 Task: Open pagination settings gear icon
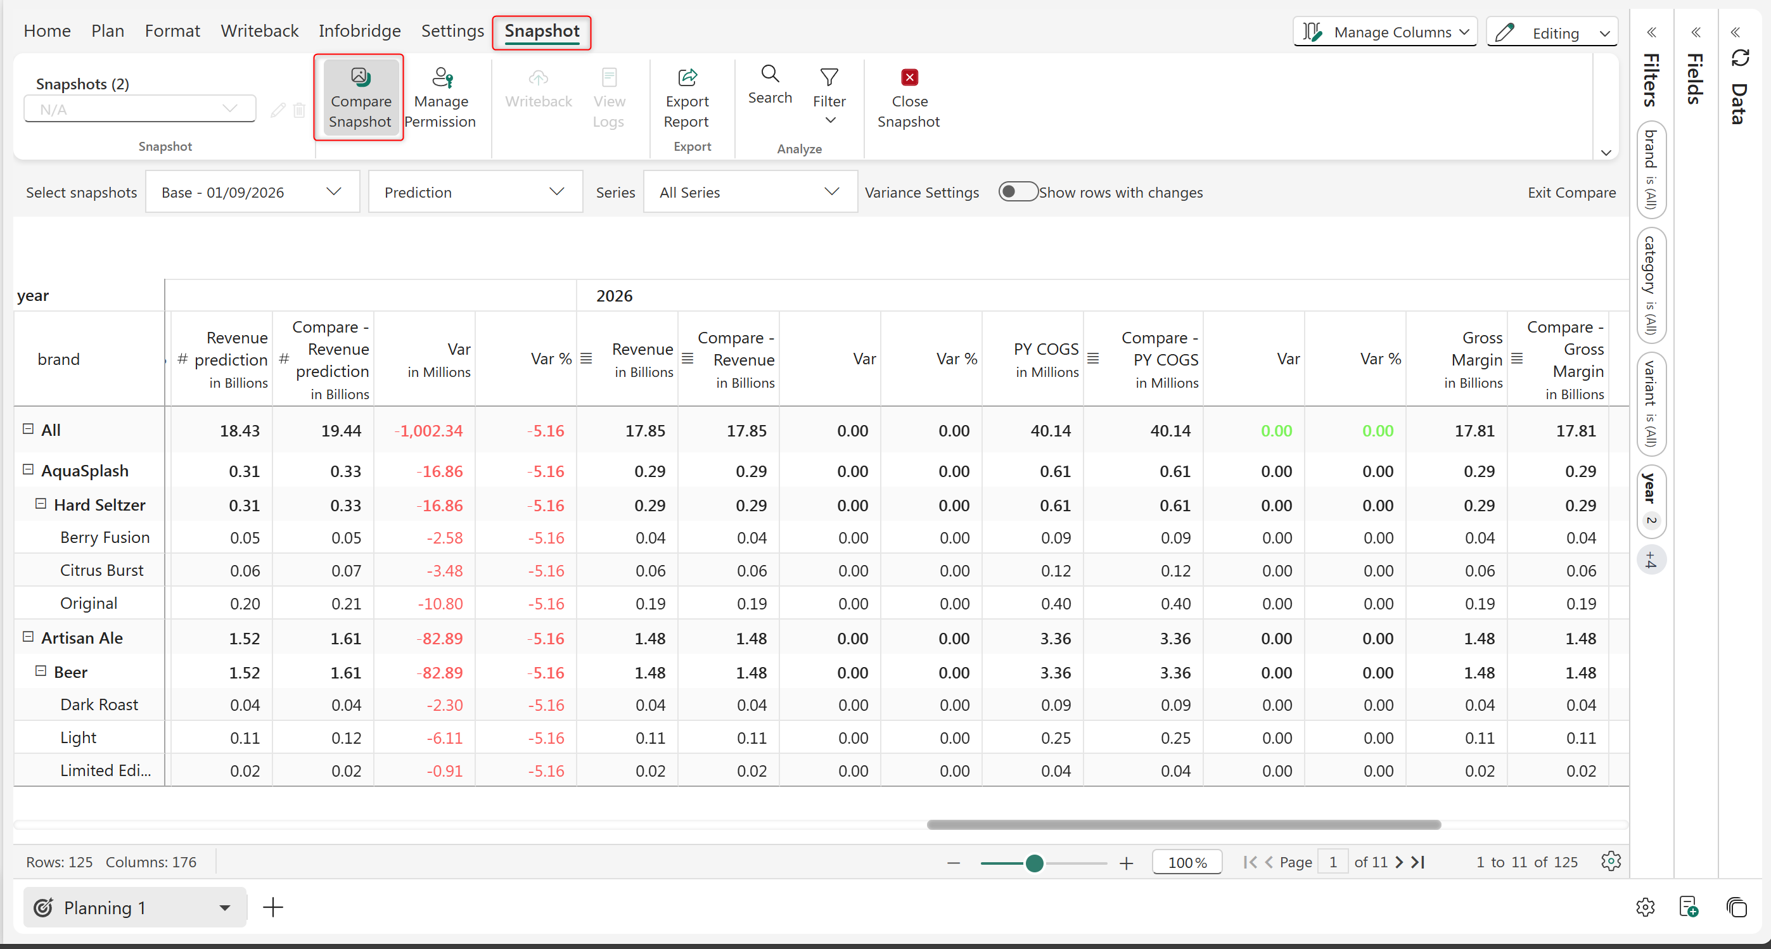point(1611,861)
